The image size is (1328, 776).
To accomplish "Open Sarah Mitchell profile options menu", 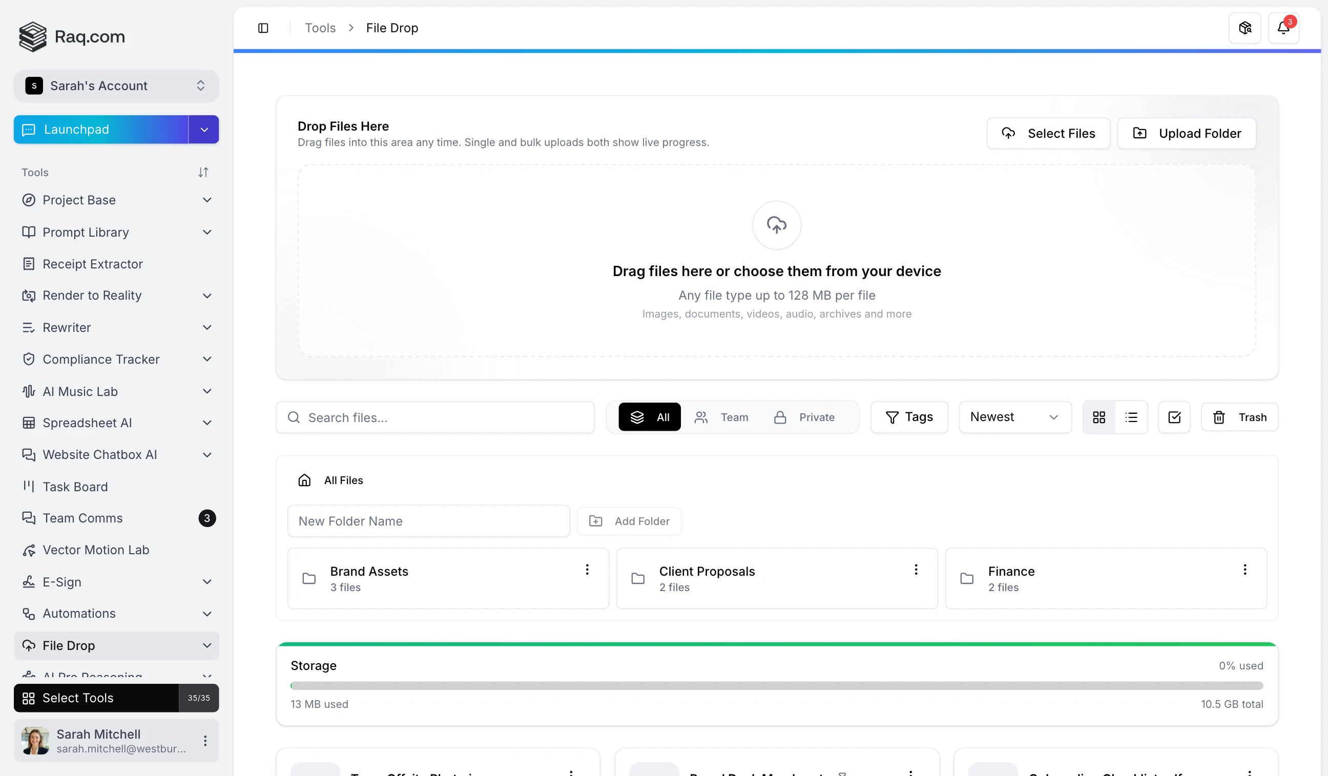I will click(x=205, y=741).
